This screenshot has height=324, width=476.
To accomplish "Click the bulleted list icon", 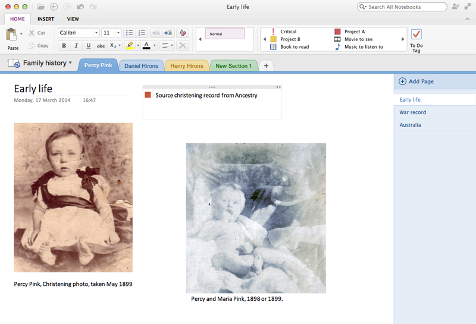I will pyautogui.click(x=130, y=33).
